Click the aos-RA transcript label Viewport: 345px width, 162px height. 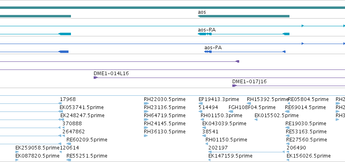pos(207,30)
